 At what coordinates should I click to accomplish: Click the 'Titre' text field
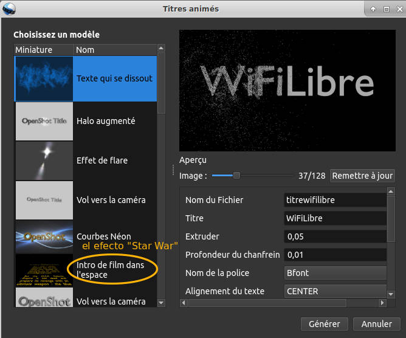click(335, 218)
